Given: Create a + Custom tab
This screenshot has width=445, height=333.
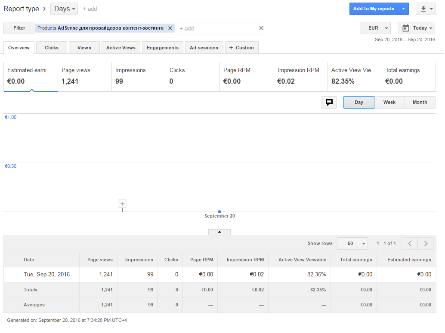Looking at the screenshot, I should pyautogui.click(x=241, y=48).
